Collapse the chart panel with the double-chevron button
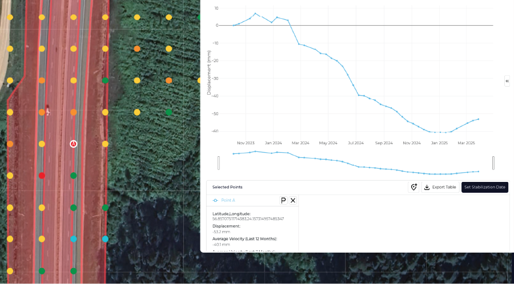Viewport: 514px width, 284px height. pyautogui.click(x=507, y=82)
